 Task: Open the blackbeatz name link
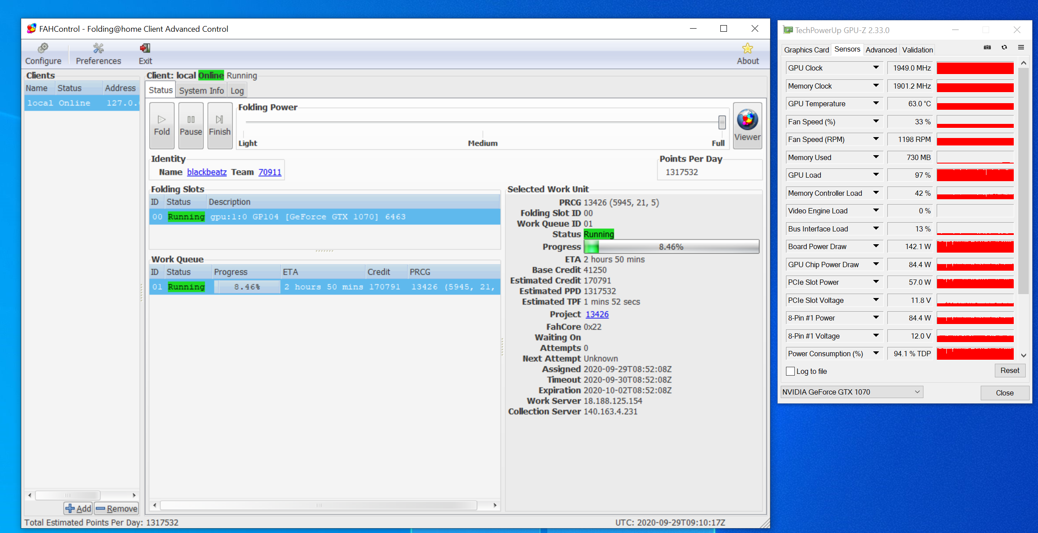tap(207, 172)
